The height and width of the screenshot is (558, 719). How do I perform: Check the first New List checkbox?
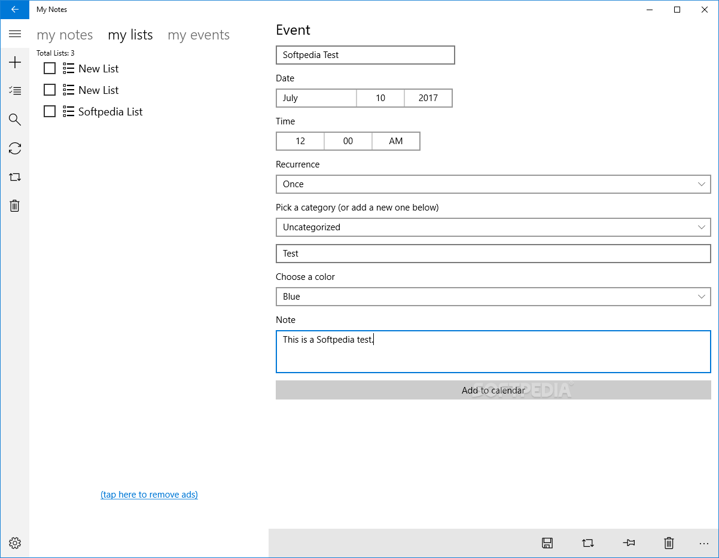(x=50, y=68)
